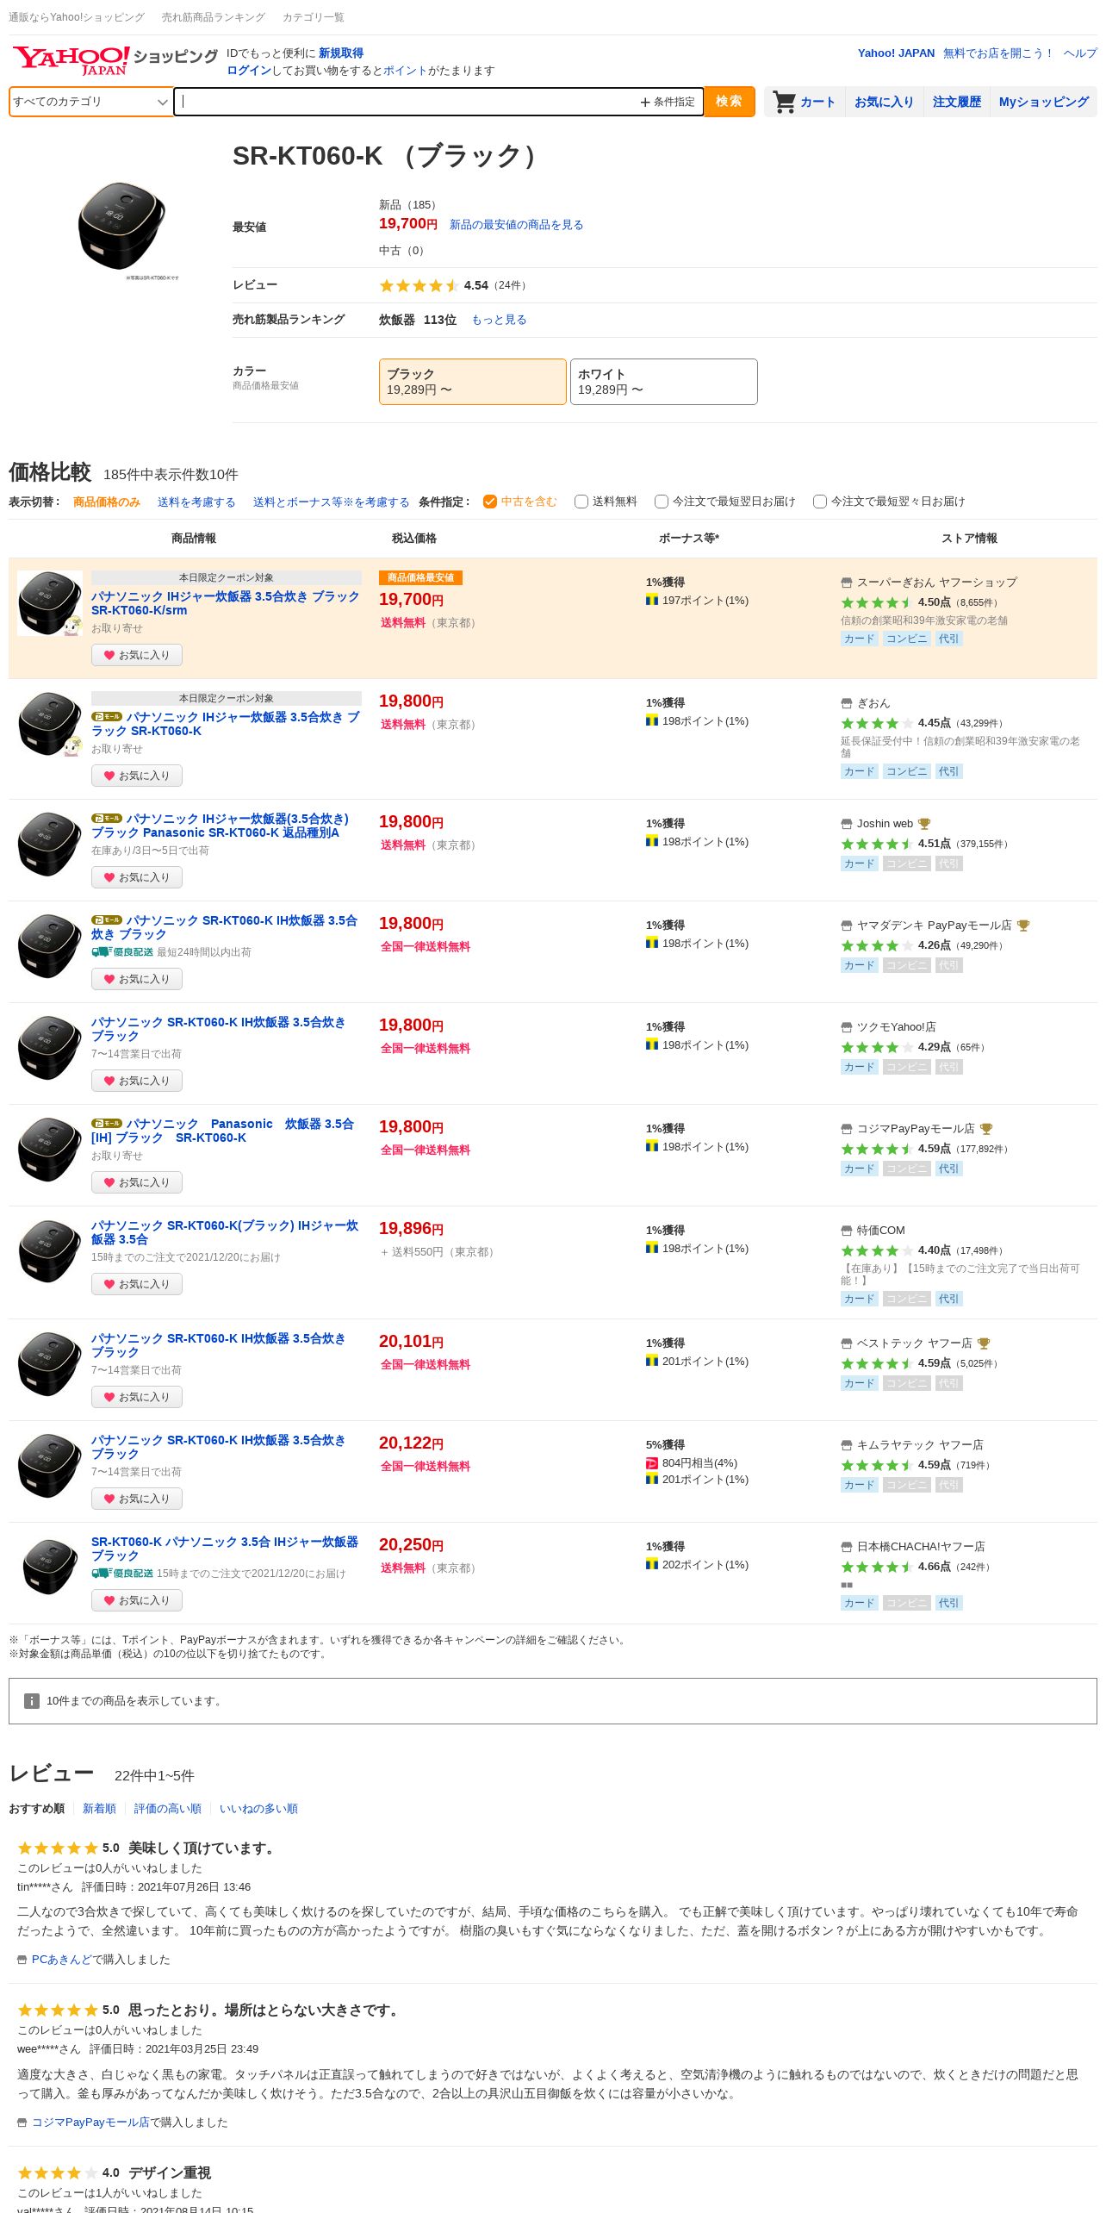Image resolution: width=1106 pixels, height=2213 pixels.
Task: Open お気に入り in the header
Action: pyautogui.click(x=884, y=102)
